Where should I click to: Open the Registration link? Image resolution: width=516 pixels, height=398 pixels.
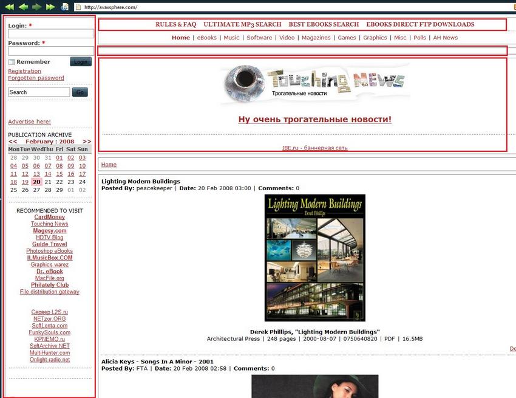[25, 71]
